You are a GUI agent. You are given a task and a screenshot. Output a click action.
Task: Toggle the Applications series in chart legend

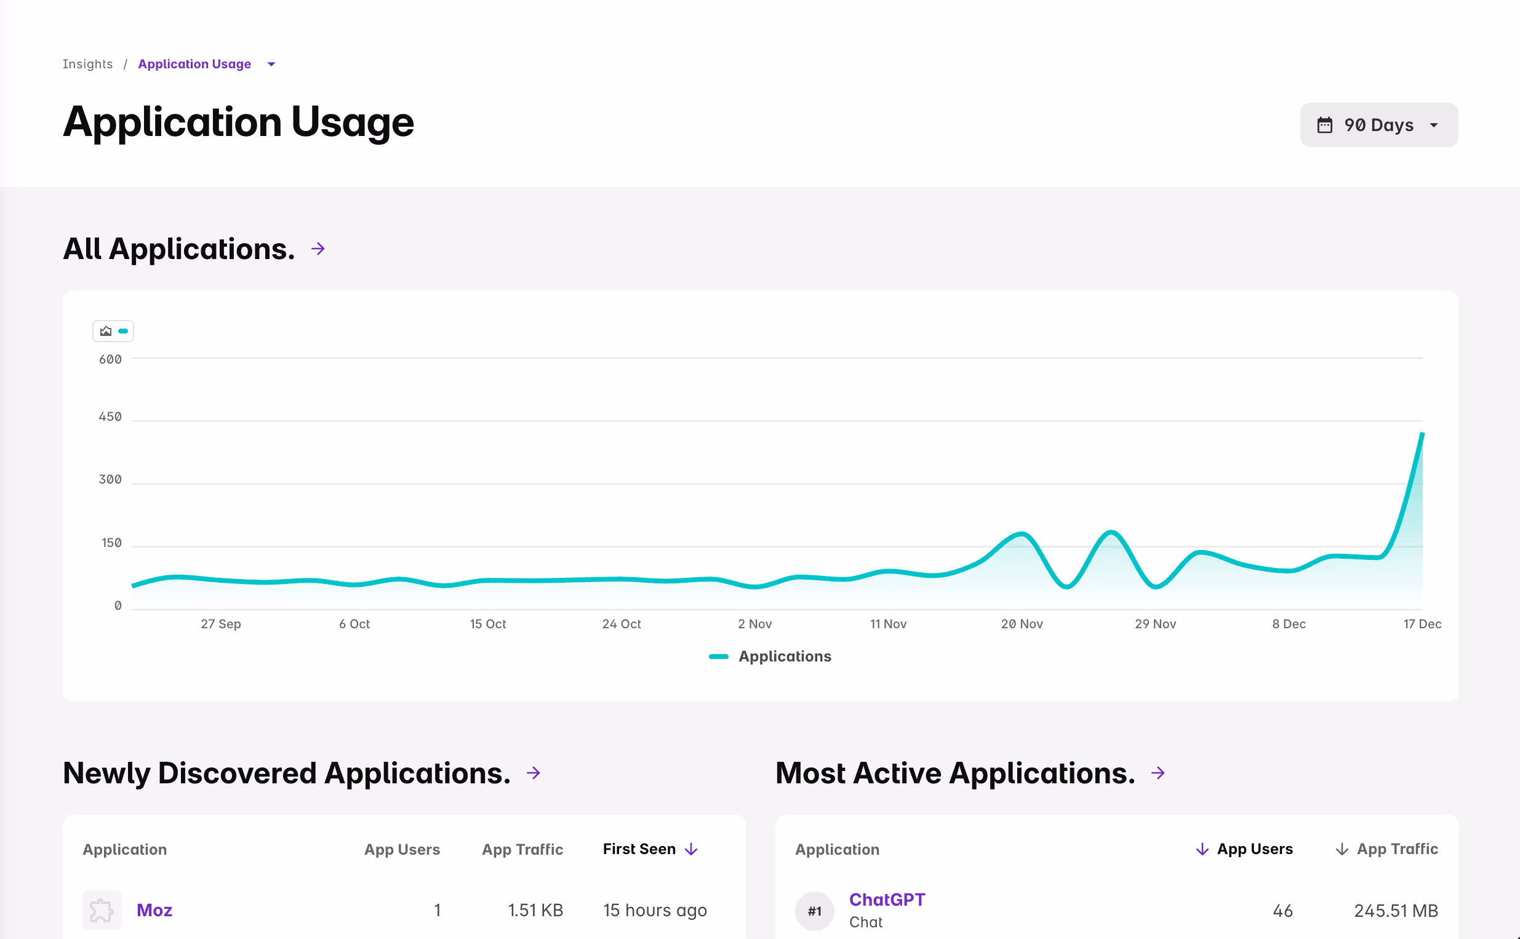pyautogui.click(x=770, y=657)
